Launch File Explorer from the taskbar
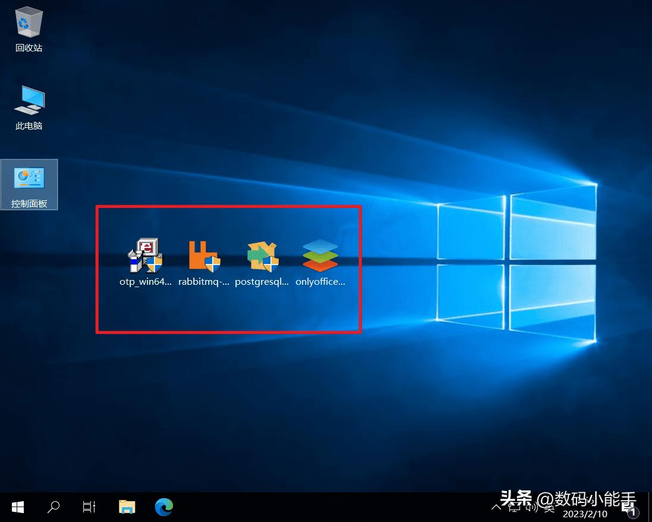This screenshot has height=522, width=652. 127,507
